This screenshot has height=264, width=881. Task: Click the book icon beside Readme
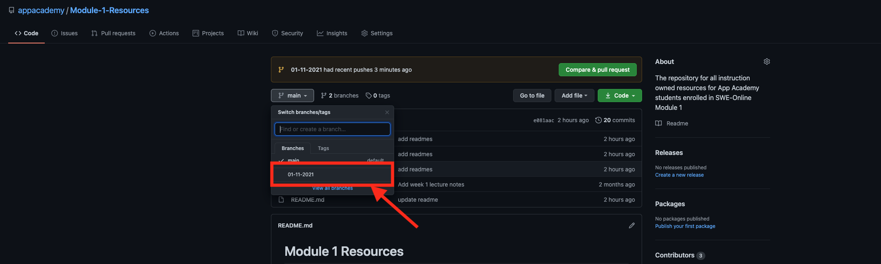pos(658,123)
